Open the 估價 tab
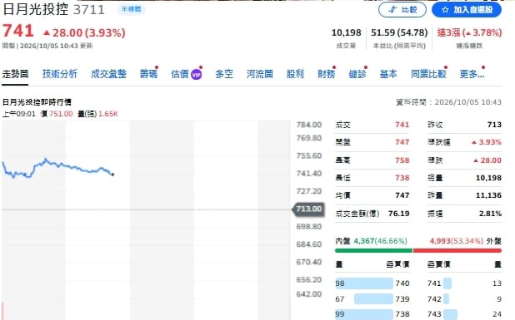The width and height of the screenshot is (515, 320). (x=180, y=74)
